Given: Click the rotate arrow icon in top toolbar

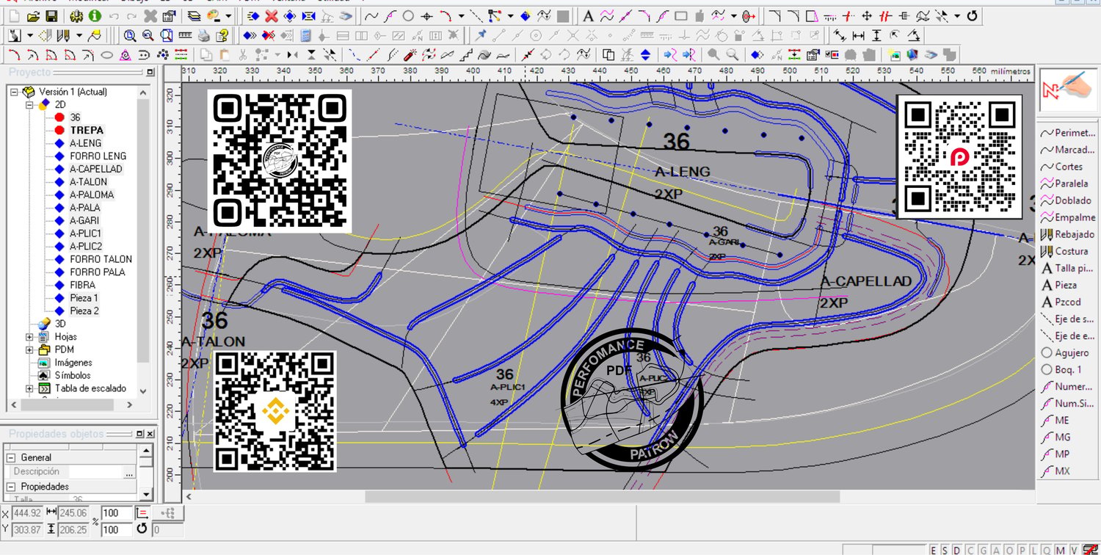Looking at the screenshot, I should click(973, 16).
